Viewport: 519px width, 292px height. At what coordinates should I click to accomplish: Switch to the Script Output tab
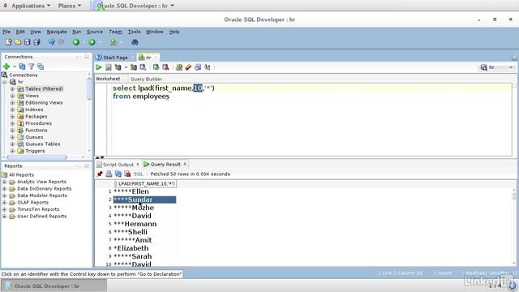(118, 164)
